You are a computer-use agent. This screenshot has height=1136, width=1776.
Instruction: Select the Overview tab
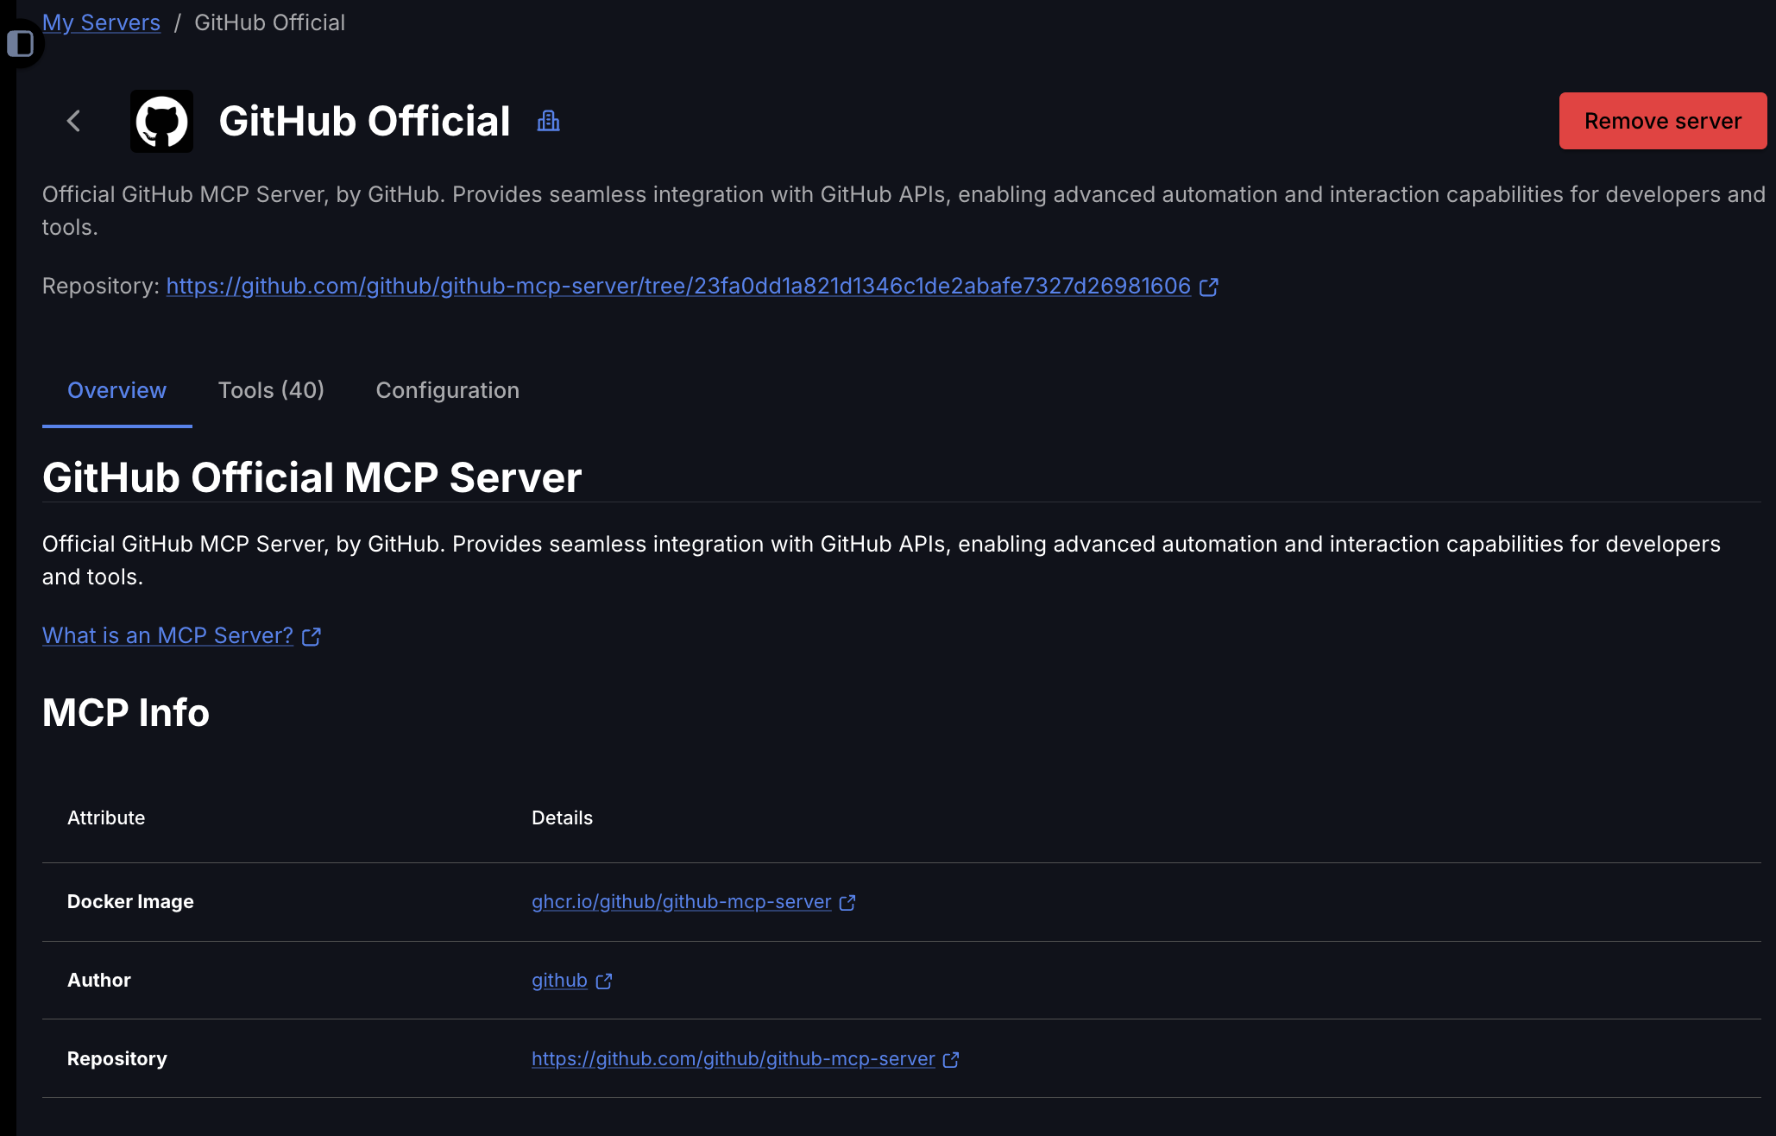117,390
